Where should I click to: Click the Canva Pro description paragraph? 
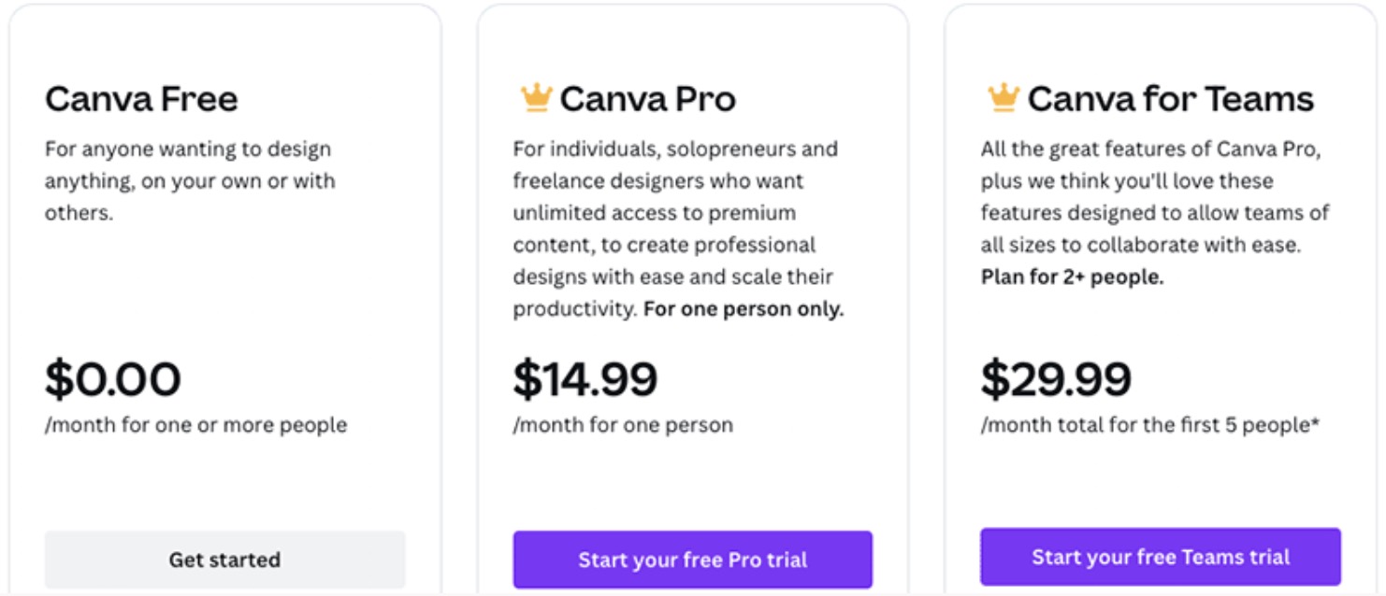(678, 229)
